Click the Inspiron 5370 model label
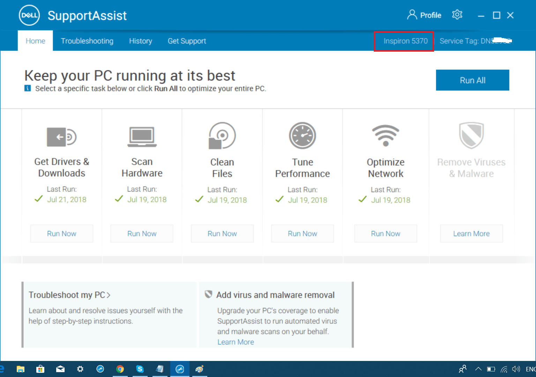Screen dimensions: 536x377 pos(405,41)
